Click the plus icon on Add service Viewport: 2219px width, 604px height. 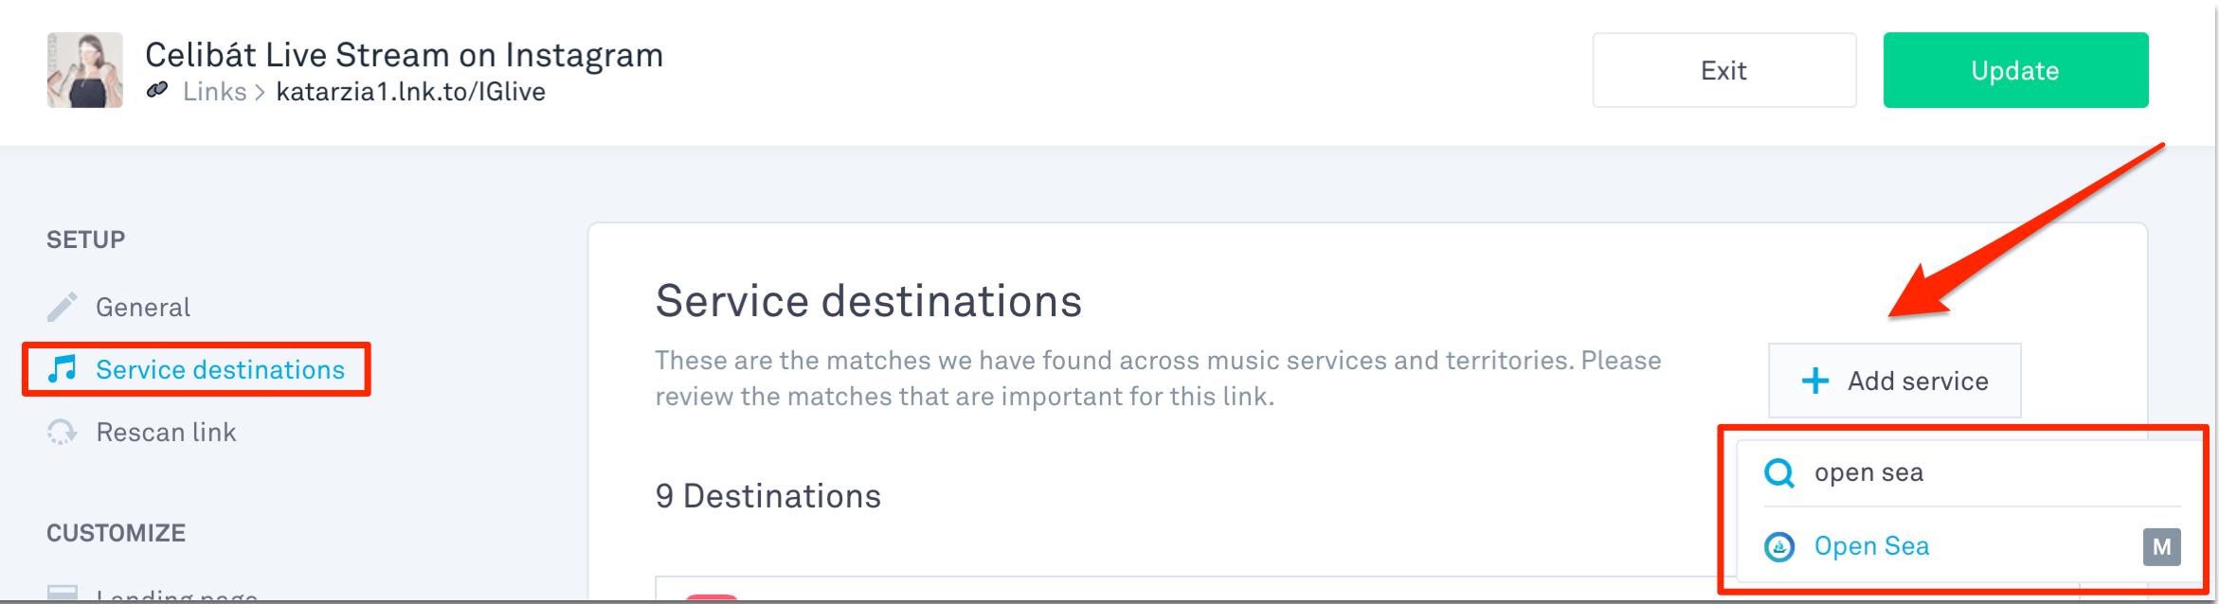click(x=1815, y=381)
